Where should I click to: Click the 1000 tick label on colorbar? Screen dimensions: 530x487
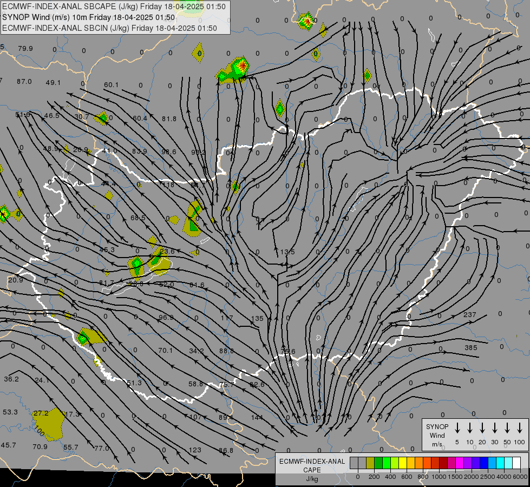pyautogui.click(x=439, y=477)
